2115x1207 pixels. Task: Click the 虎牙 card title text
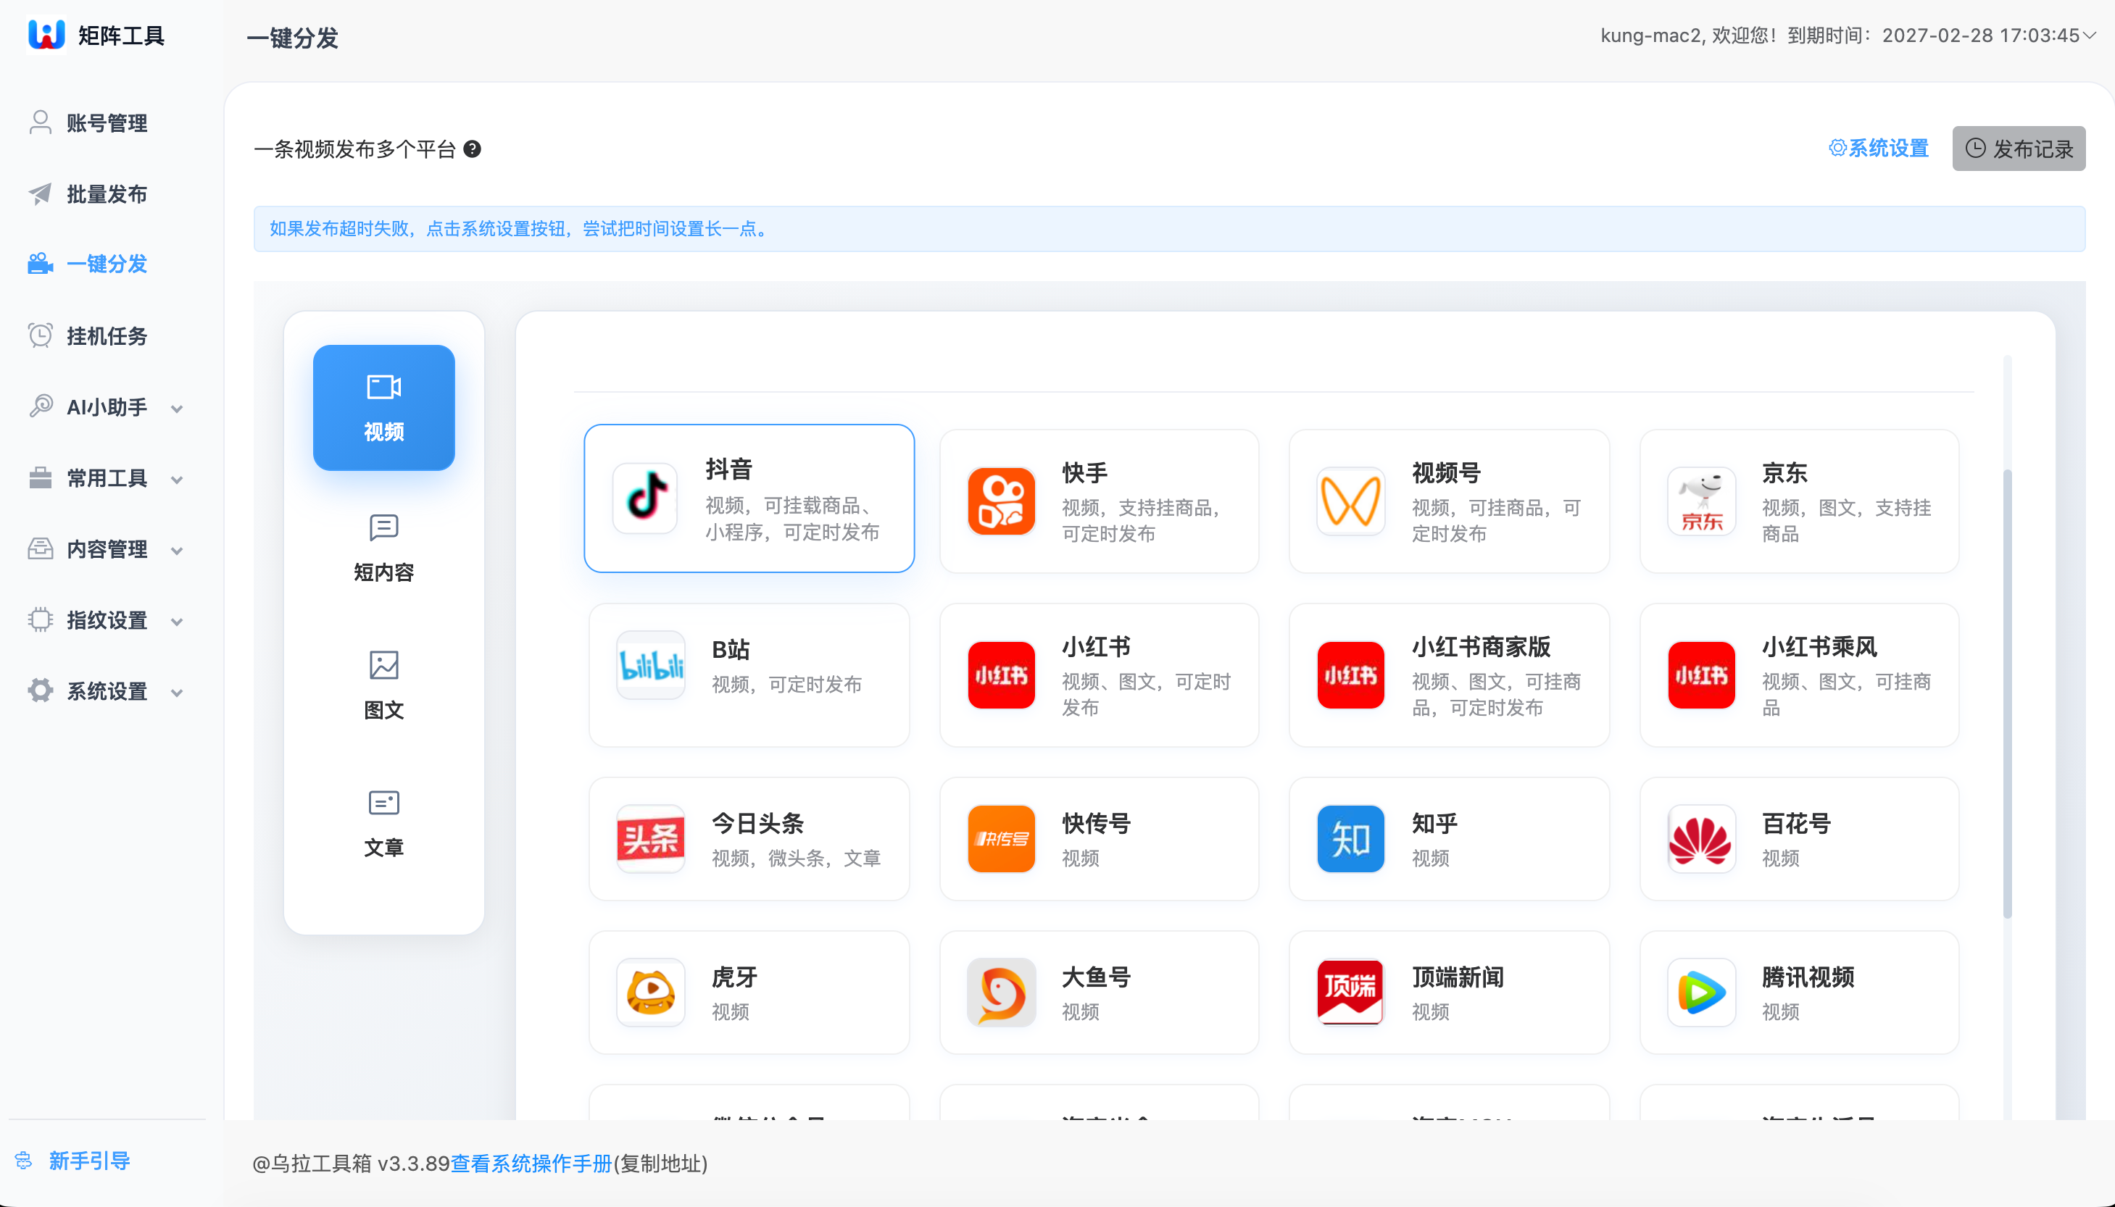coord(734,977)
